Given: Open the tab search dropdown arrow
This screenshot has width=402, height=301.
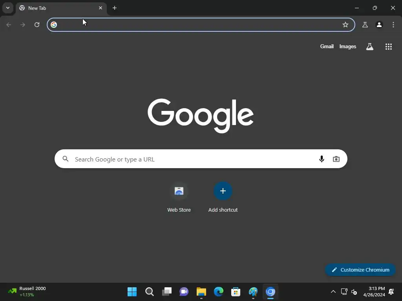Looking at the screenshot, I should [8, 8].
